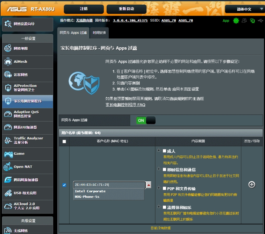This screenshot has height=234, width=265.
Task: Collapse the client list dropdown arrow
Action: 148,185
